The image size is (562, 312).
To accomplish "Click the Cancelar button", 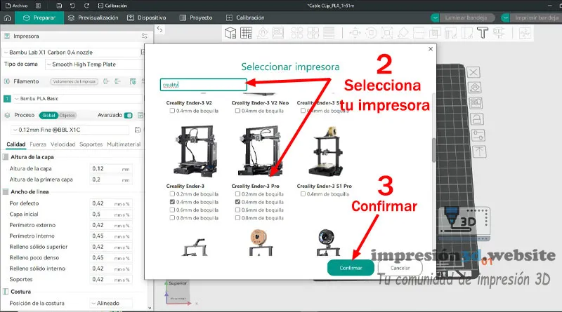I will 400,268.
